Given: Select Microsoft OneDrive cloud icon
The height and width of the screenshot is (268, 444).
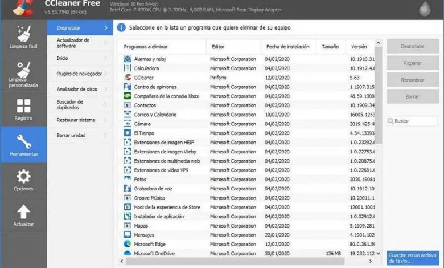Looking at the screenshot, I should (128, 253).
